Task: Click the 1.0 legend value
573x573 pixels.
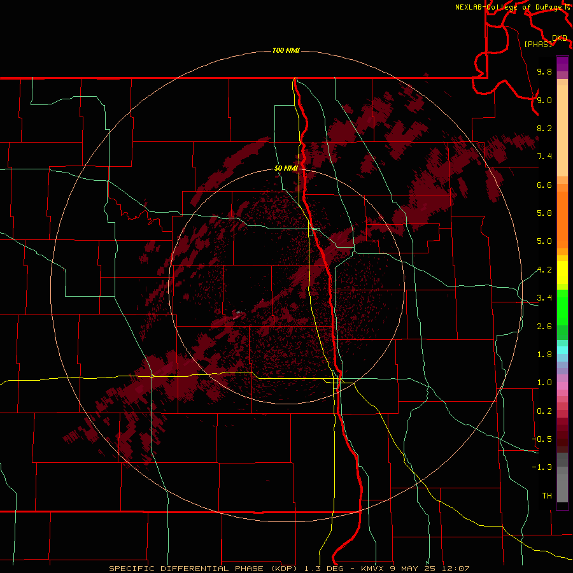Action: coord(544,382)
